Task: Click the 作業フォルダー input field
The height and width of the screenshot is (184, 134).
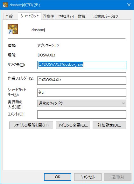Action: coord(82,81)
